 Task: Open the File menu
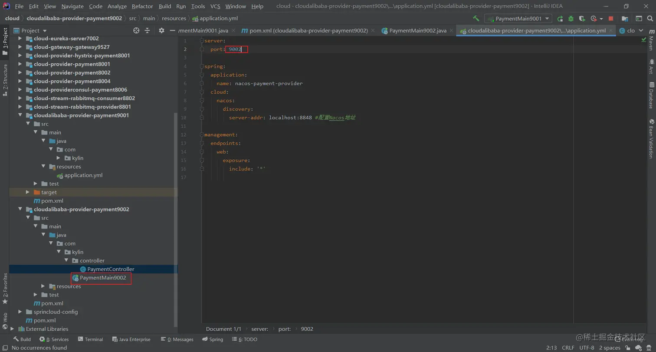(x=19, y=6)
